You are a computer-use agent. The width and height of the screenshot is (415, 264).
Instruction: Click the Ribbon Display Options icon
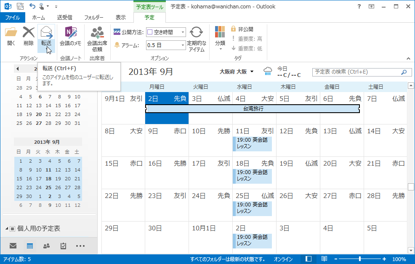(x=372, y=6)
